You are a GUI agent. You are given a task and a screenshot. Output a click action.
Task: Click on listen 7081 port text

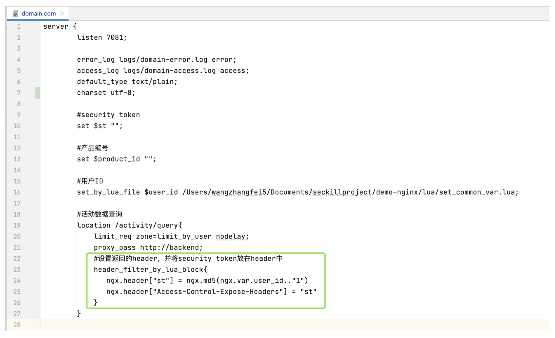point(101,38)
